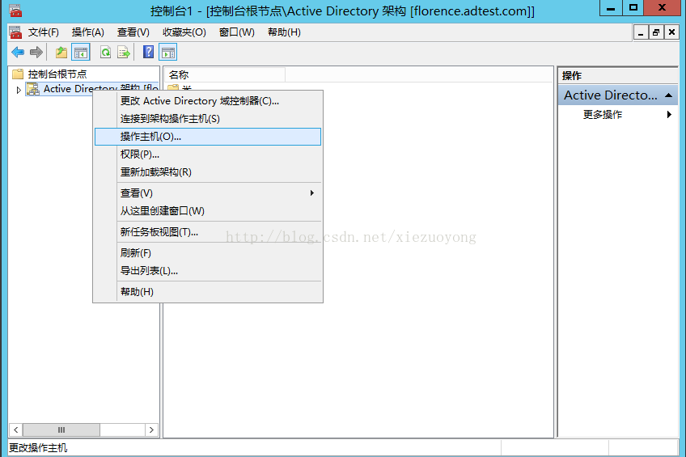Image resolution: width=686 pixels, height=457 pixels.
Task: Open the 帮助(H) menu in menu bar
Action: coord(284,32)
